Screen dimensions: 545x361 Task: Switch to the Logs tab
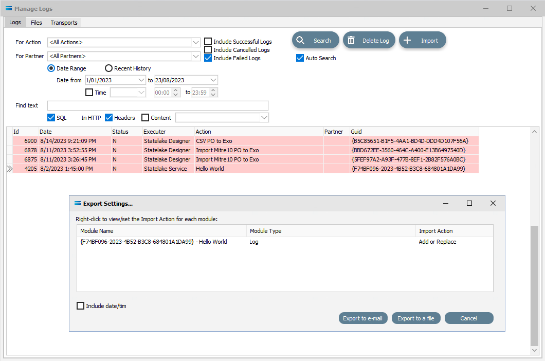pos(15,22)
